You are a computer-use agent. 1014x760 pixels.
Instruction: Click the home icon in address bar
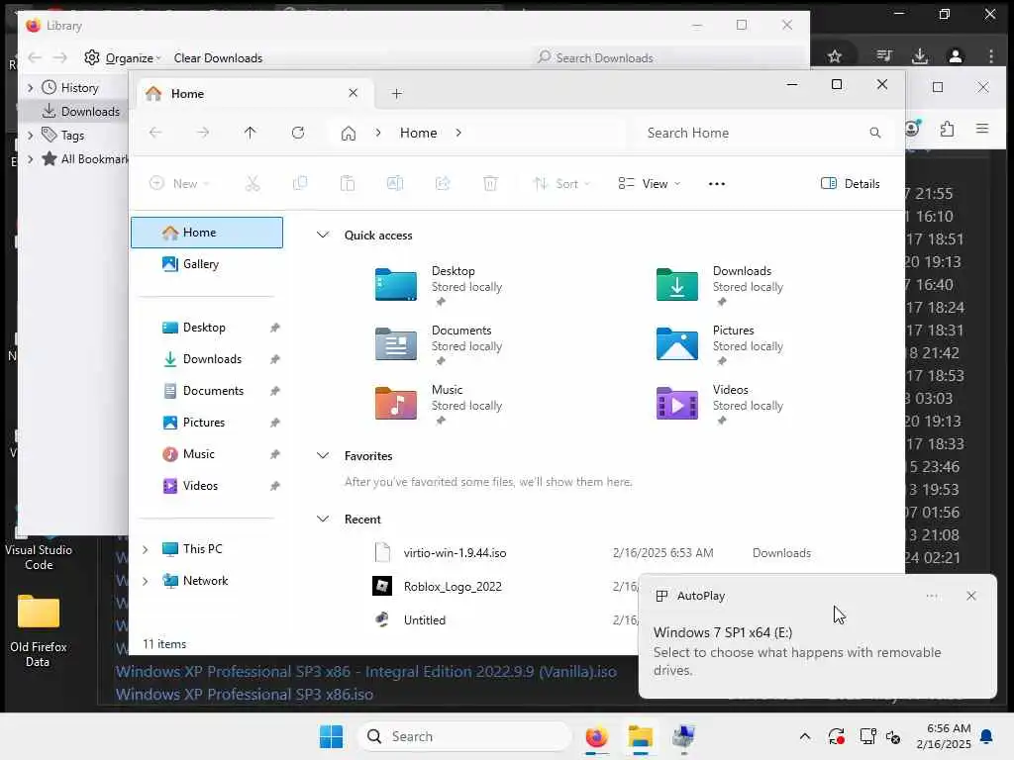(349, 134)
